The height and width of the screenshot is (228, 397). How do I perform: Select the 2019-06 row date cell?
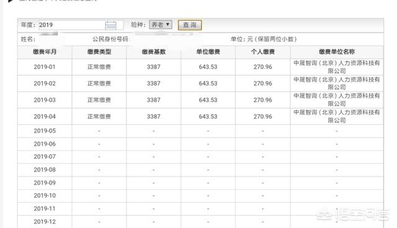tap(45, 144)
